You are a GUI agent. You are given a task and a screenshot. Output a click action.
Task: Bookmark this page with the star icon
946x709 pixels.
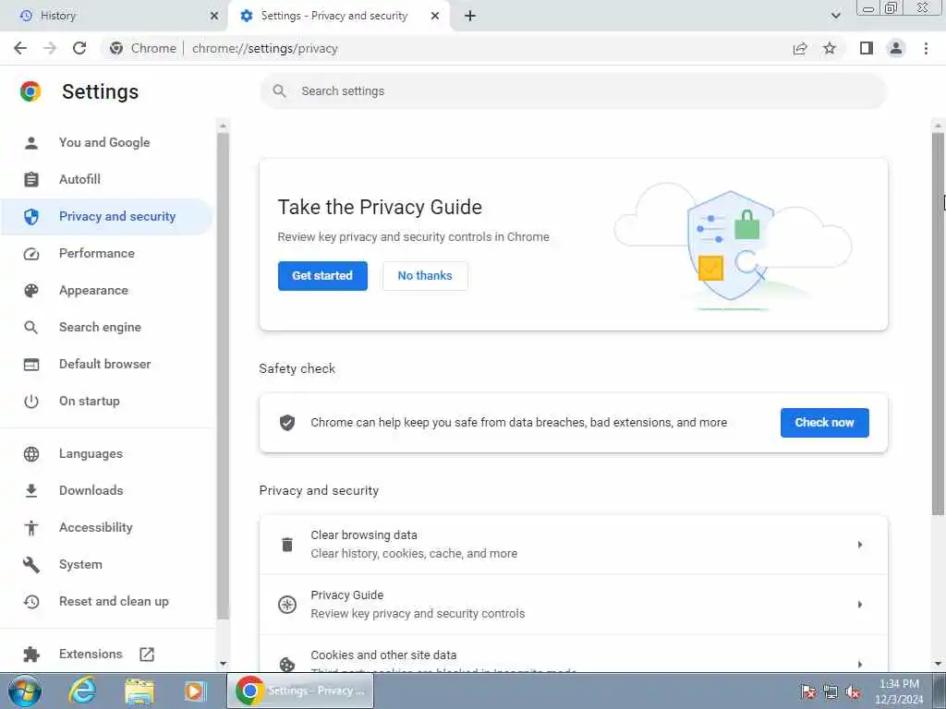point(830,48)
